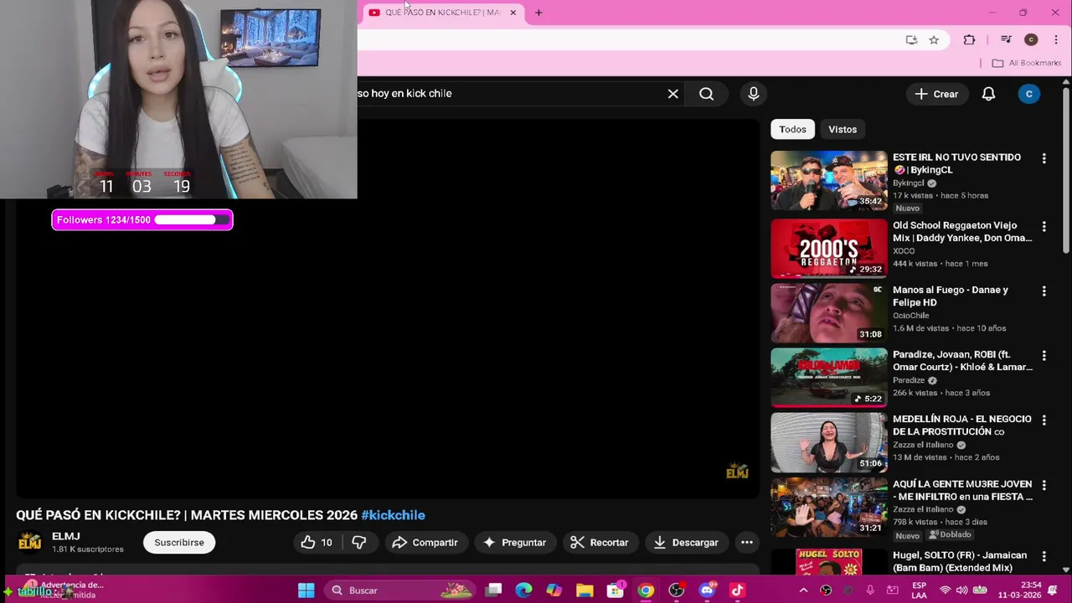Image resolution: width=1072 pixels, height=603 pixels.
Task: Start voice search with the microphone
Action: [754, 94]
